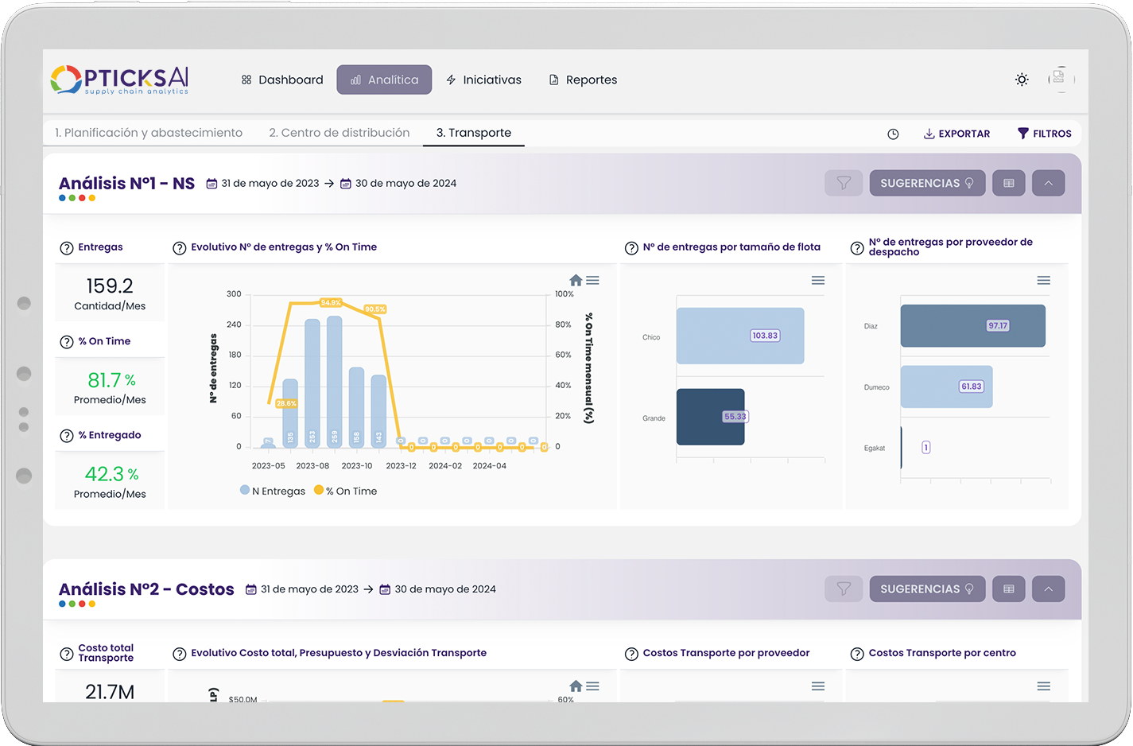Screen dimensions: 1133x746
Task: Reset zoom with home icon on Evolutivo entregas chart
Action: [576, 280]
